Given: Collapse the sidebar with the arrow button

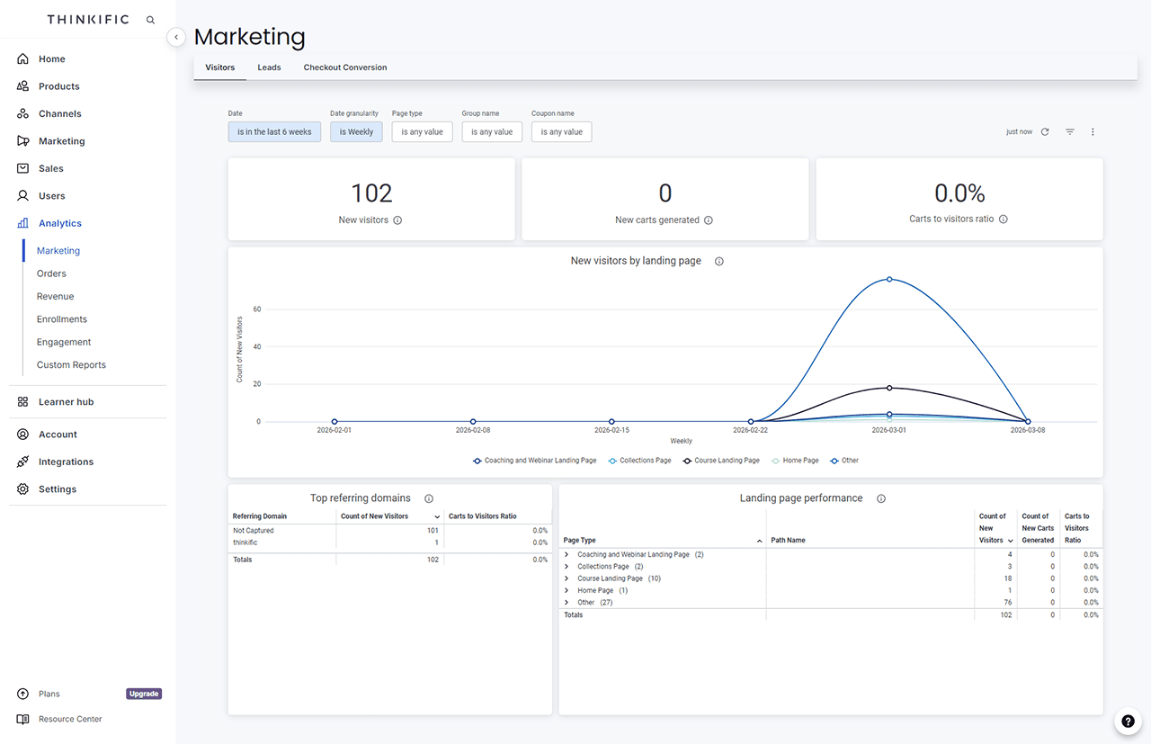Looking at the screenshot, I should point(176,37).
